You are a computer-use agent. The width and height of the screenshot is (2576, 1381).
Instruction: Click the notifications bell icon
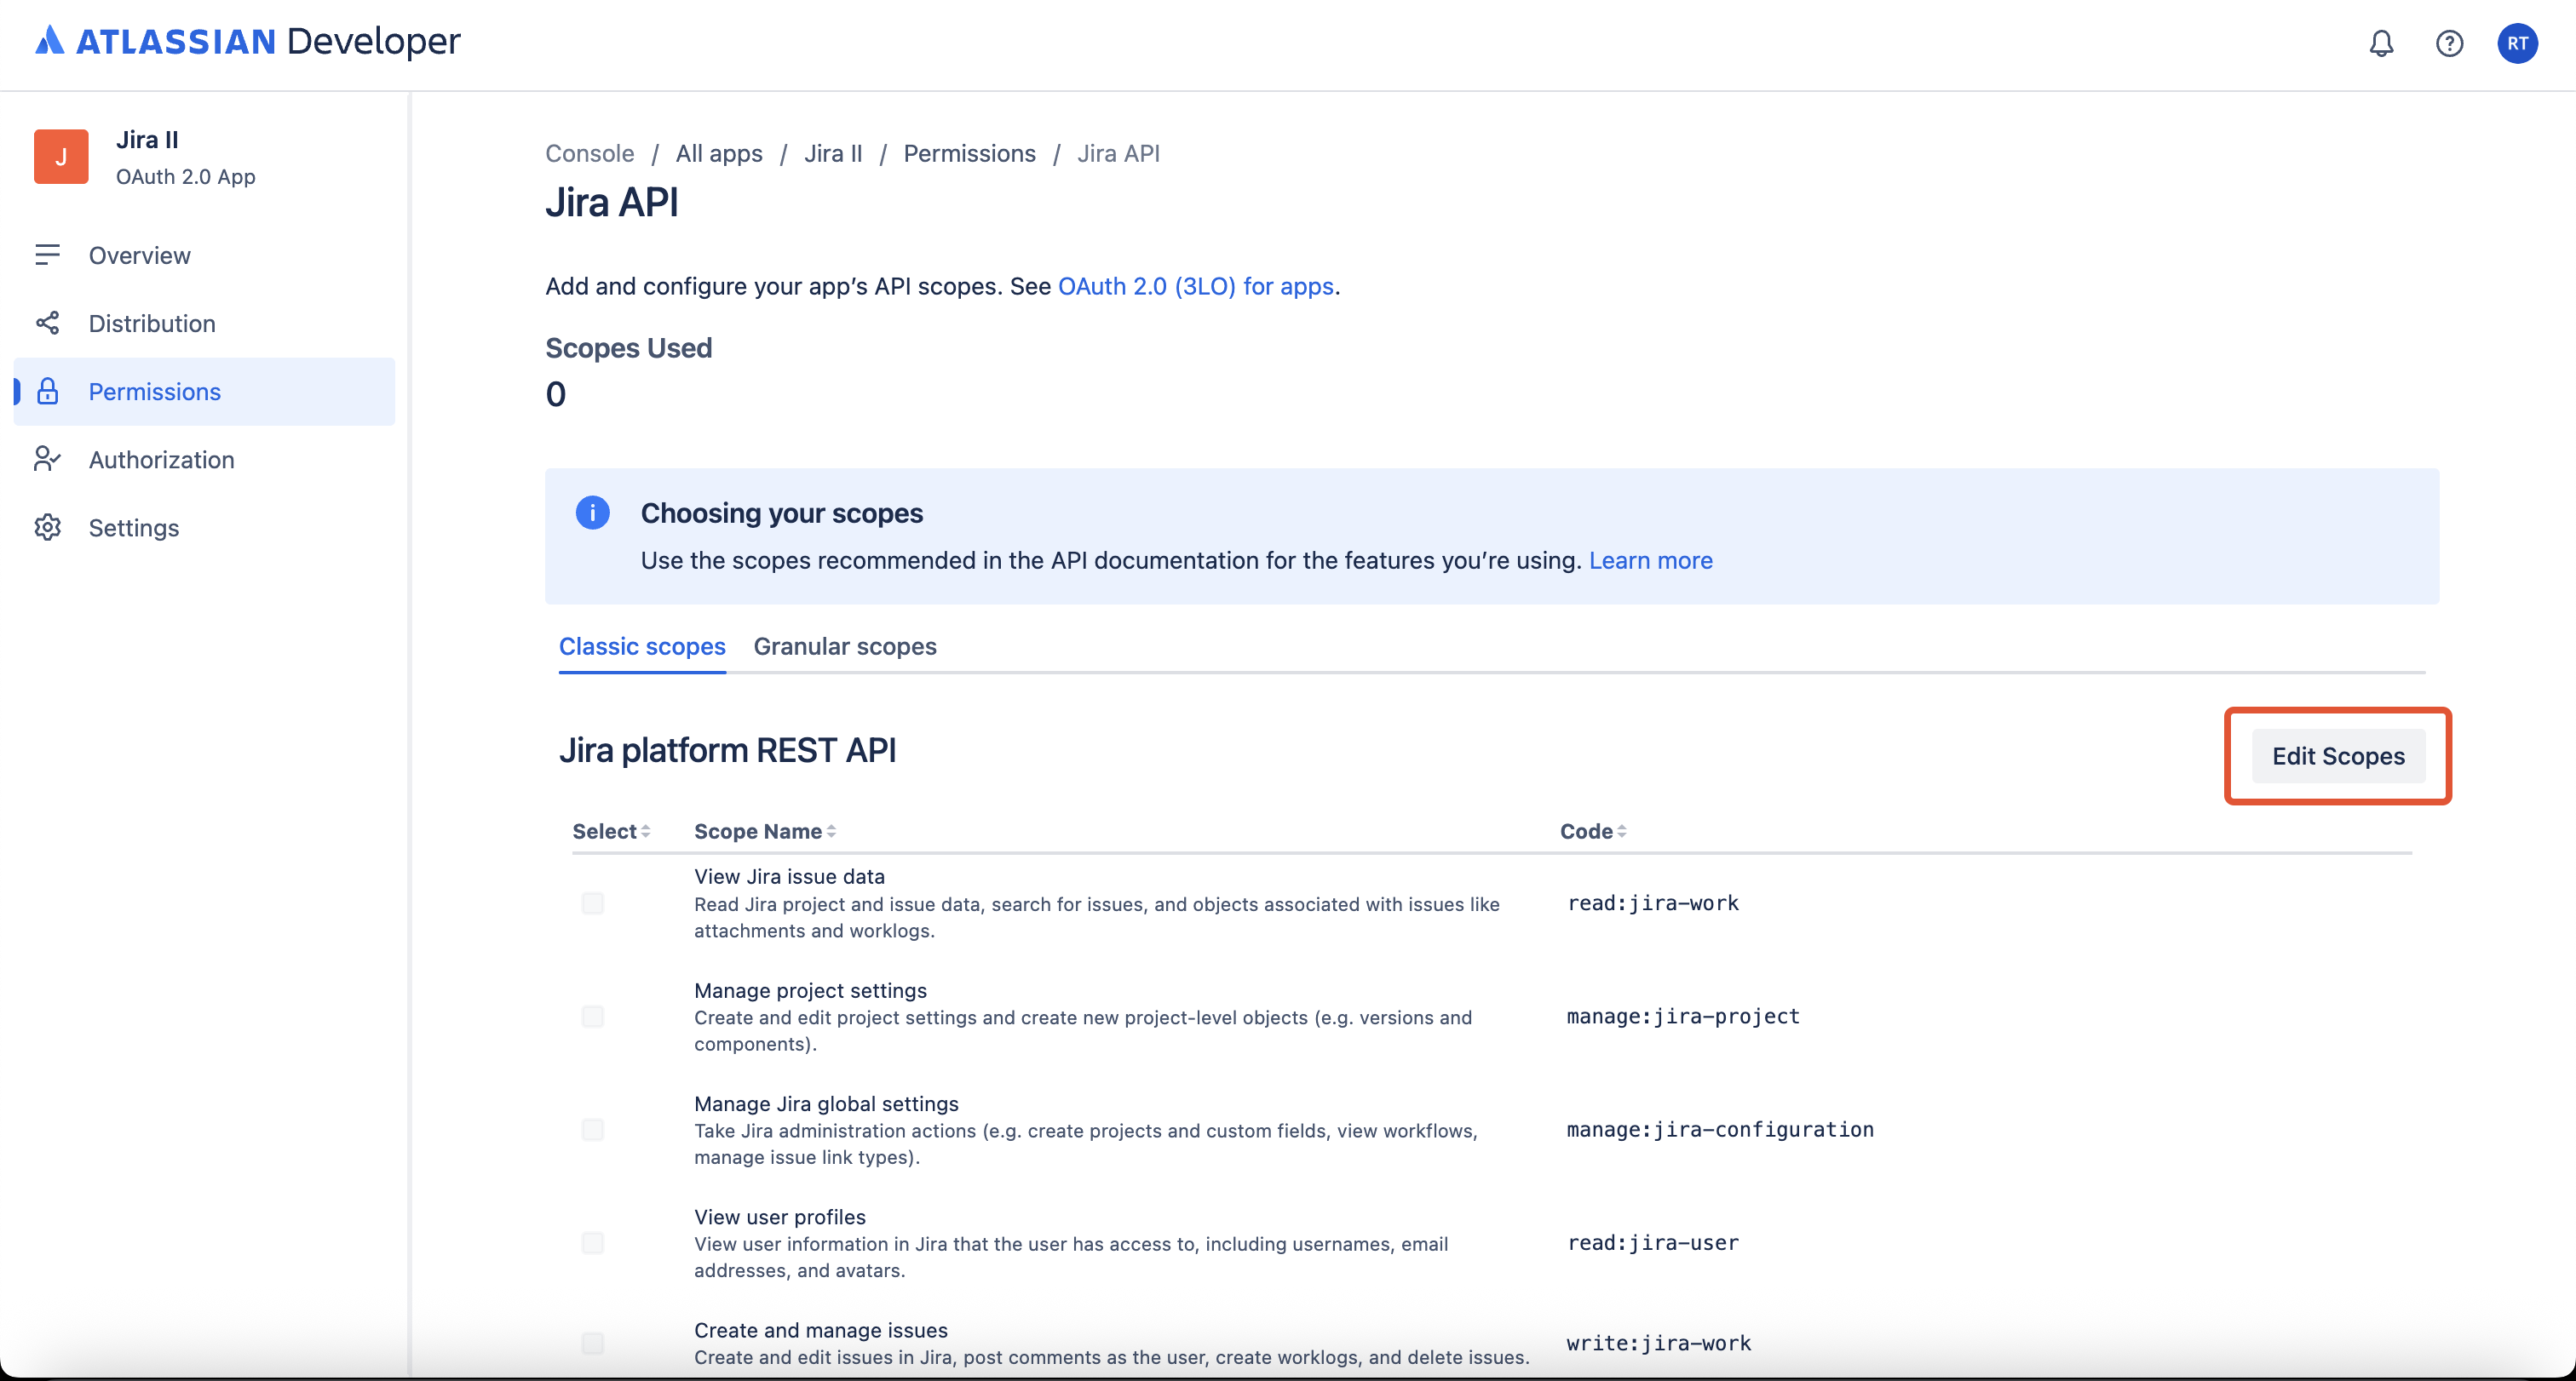2381,43
